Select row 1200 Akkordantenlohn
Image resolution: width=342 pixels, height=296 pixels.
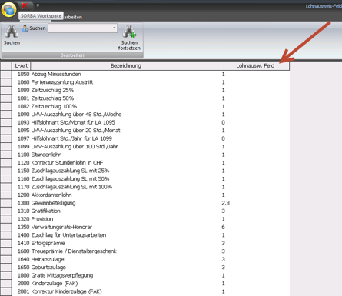pyautogui.click(x=151, y=195)
